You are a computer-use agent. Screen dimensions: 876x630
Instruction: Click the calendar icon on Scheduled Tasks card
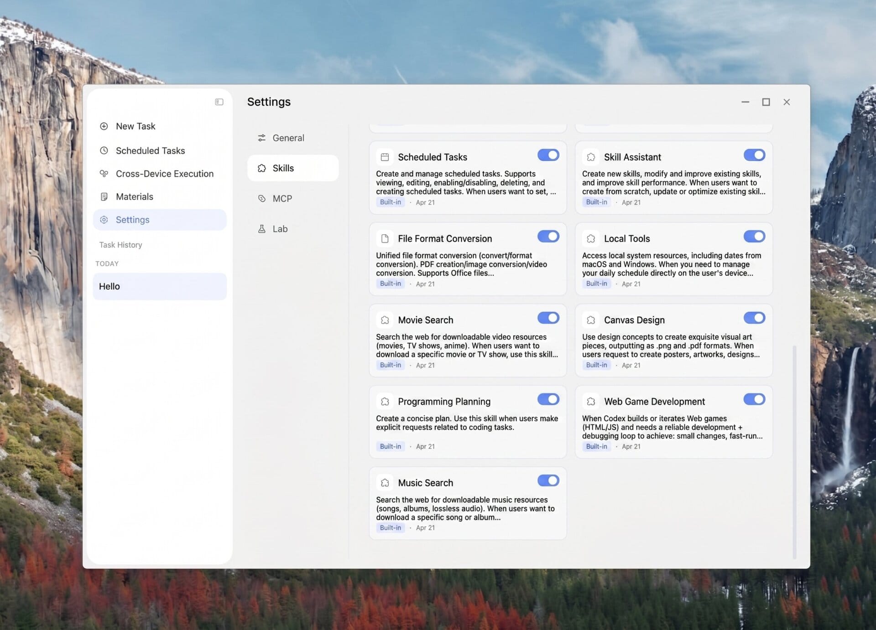click(x=385, y=157)
